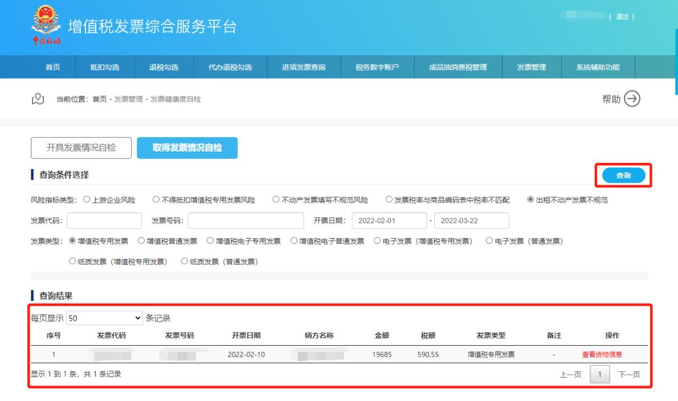Open 查看货物信息 link in result row
678x401 pixels.
tap(602, 354)
